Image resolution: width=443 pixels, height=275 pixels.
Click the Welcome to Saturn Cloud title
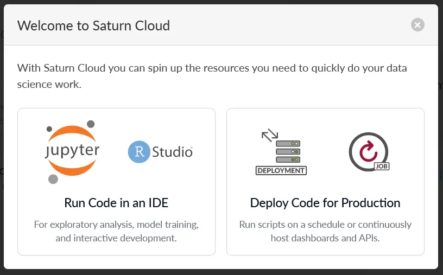[93, 25]
